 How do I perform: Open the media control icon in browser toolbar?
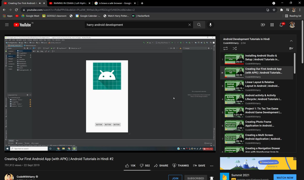(287, 10)
